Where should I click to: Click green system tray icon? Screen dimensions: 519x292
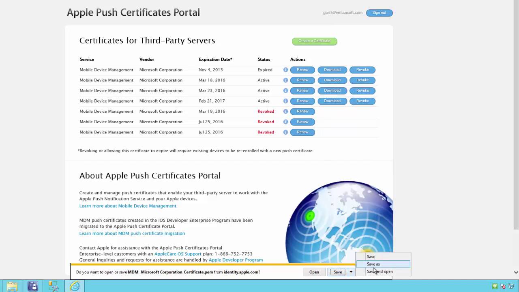[x=495, y=286]
